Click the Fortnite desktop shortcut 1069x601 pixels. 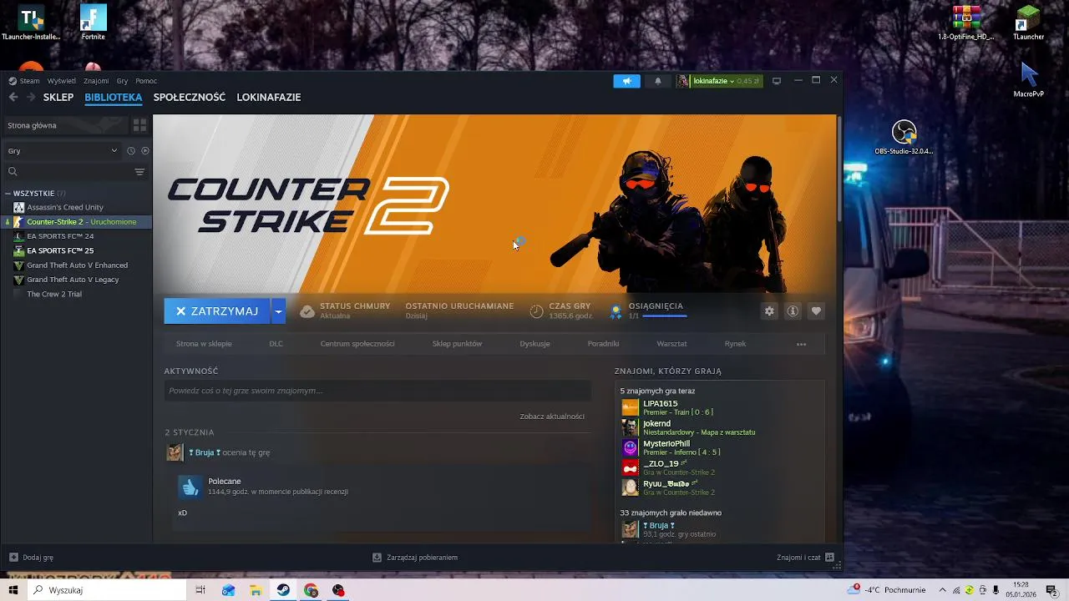pyautogui.click(x=93, y=23)
